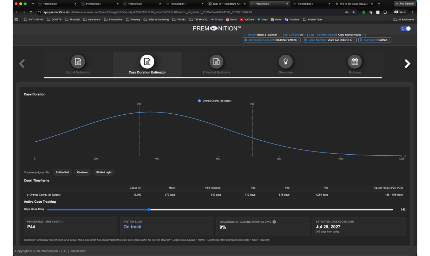The image size is (430, 256).
Task: Click the browser forward arrow
Action: (24, 12)
